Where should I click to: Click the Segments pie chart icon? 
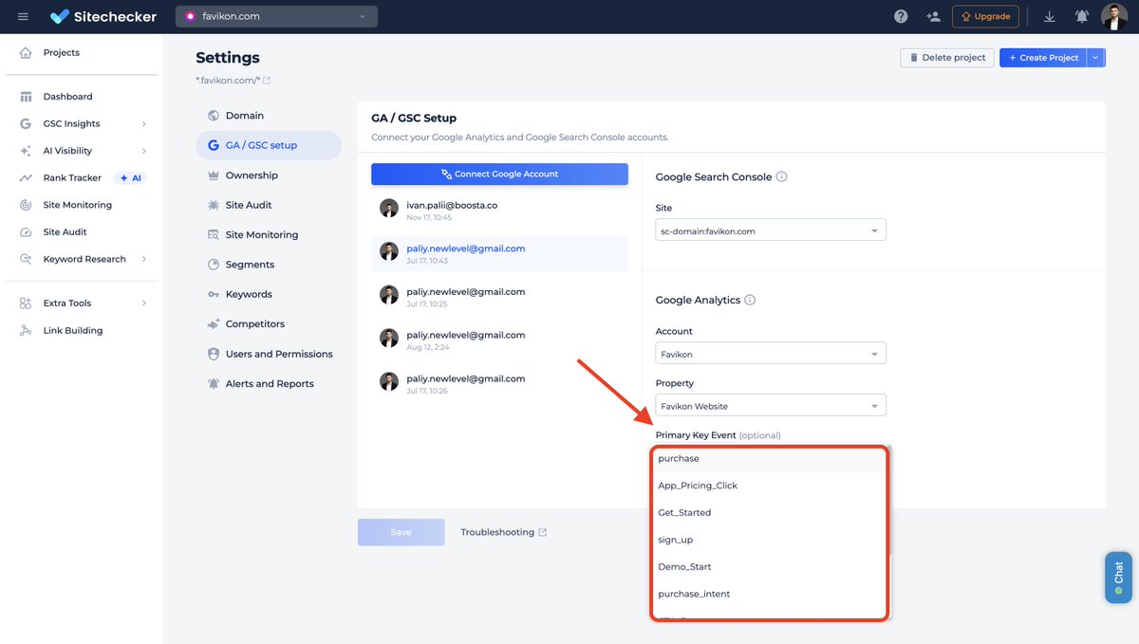pos(214,265)
